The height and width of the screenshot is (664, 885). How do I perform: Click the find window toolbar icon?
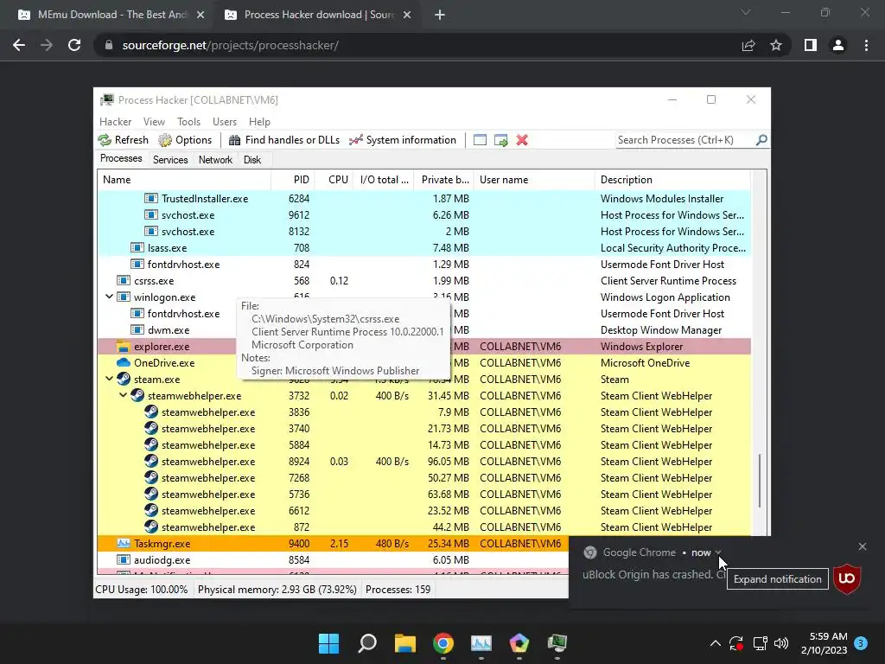(x=480, y=140)
